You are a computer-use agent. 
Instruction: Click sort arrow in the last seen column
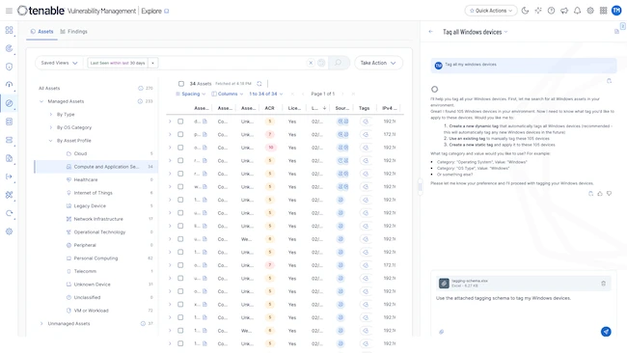click(x=324, y=108)
